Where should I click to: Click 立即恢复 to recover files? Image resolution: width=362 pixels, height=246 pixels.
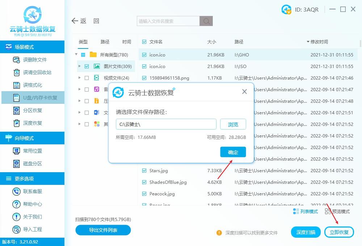339,232
